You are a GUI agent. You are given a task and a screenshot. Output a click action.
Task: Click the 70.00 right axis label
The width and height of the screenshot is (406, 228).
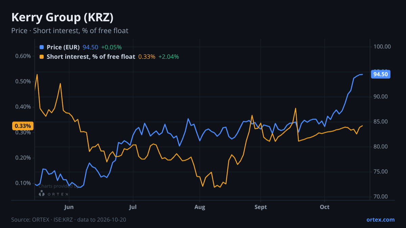(381, 197)
